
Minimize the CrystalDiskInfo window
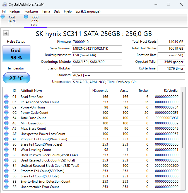(156, 4)
